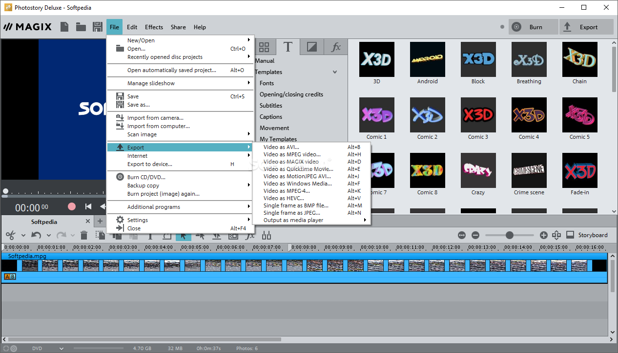The image size is (618, 353).
Task: Expand Recently opened disc projects submenu
Action: click(x=181, y=57)
